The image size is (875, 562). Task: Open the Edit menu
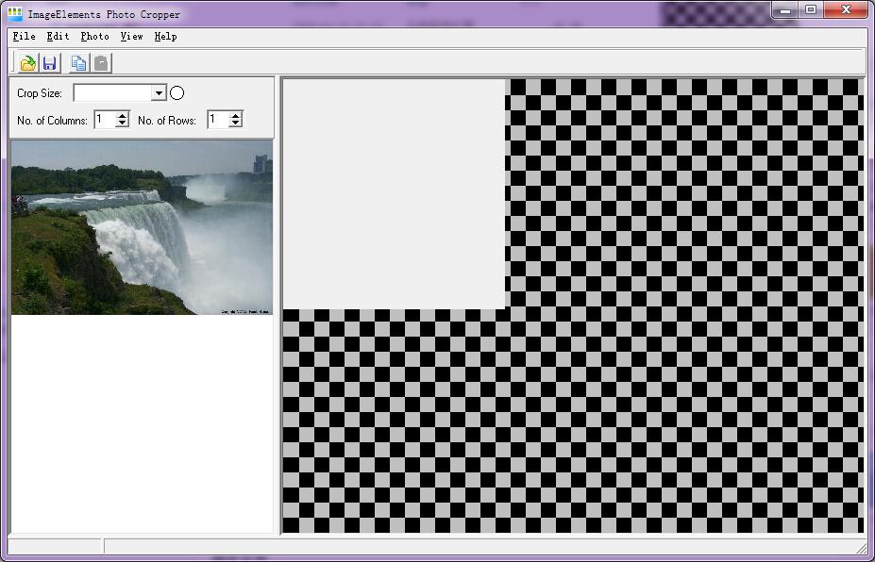(x=58, y=36)
